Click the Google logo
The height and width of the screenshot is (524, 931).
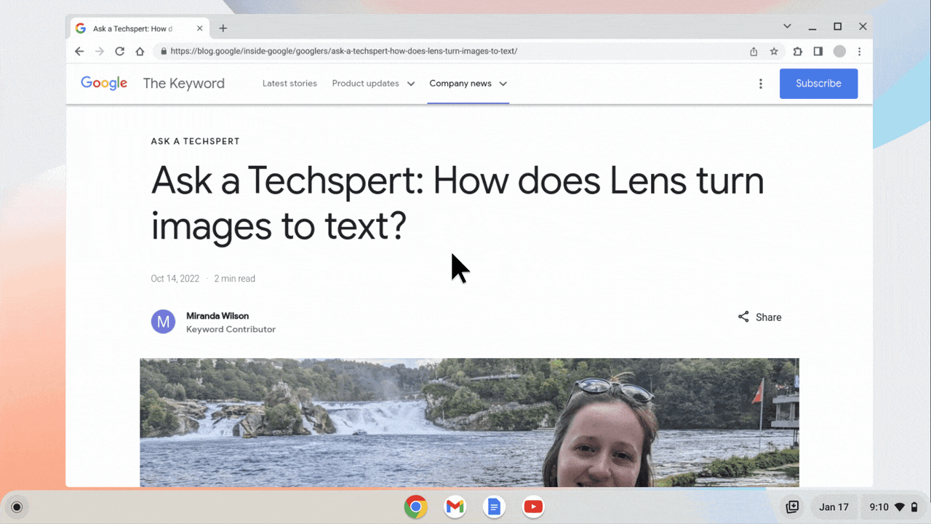[104, 84]
